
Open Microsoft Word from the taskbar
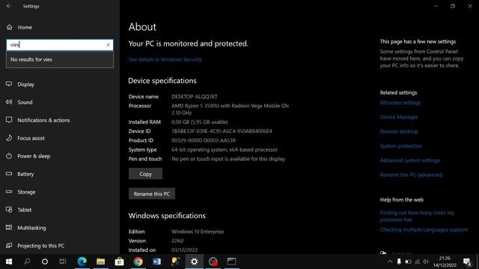tap(156, 262)
